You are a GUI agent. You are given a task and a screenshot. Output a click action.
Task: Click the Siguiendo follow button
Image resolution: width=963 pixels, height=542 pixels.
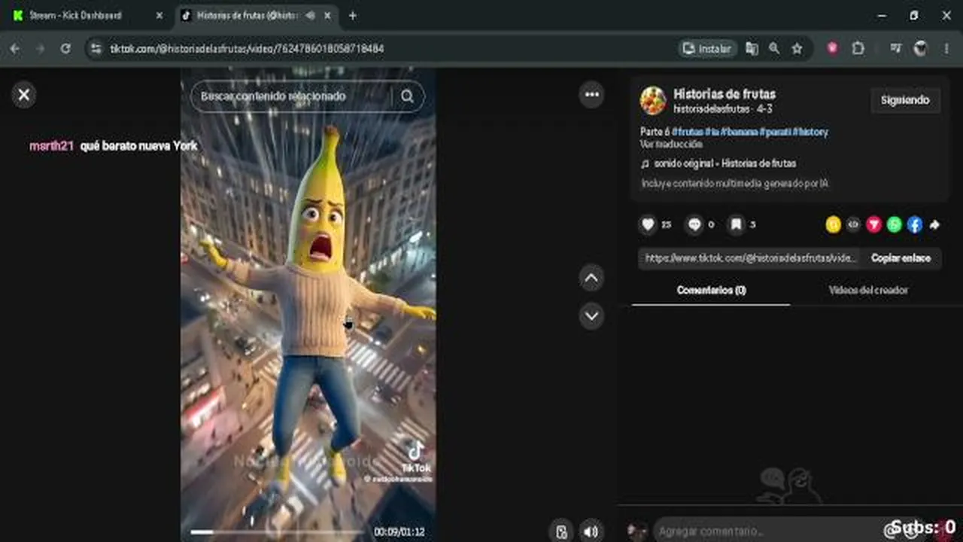click(905, 100)
